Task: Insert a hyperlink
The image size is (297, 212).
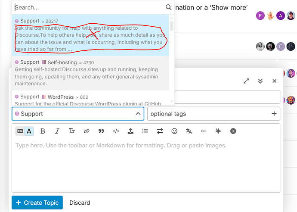Action: point(87,131)
